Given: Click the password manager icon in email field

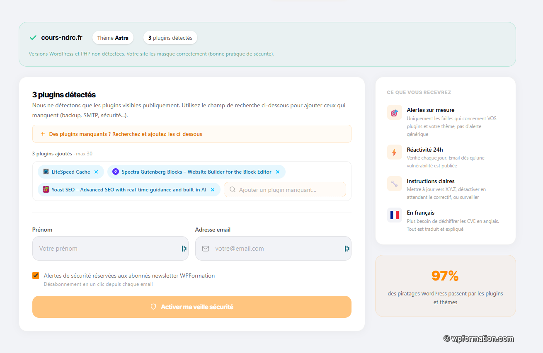Looking at the screenshot, I should 347,249.
